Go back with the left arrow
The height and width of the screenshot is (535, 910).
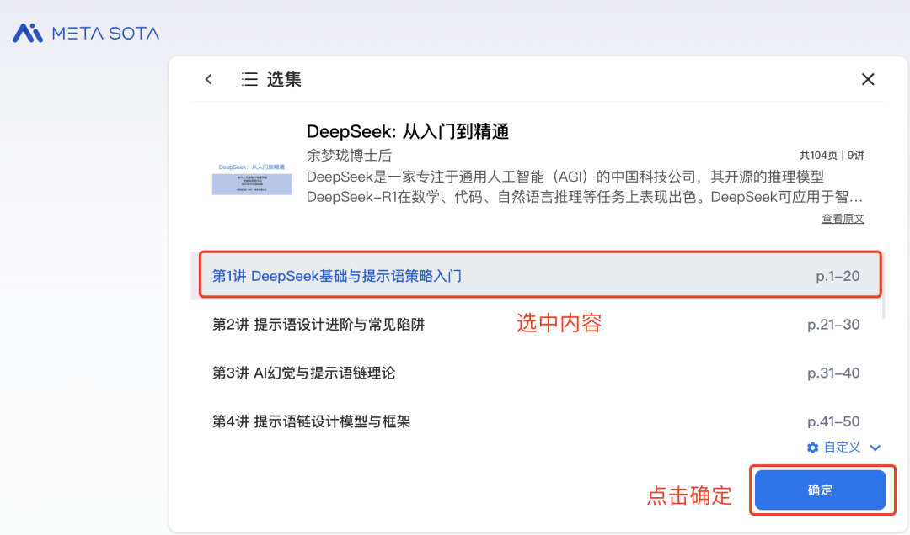pos(208,79)
